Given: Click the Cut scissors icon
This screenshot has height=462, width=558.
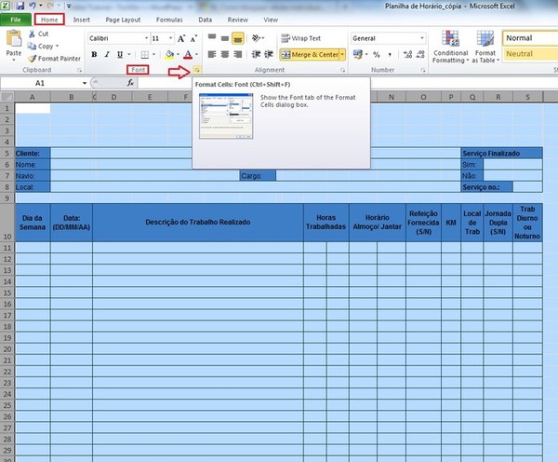Looking at the screenshot, I should [x=32, y=34].
